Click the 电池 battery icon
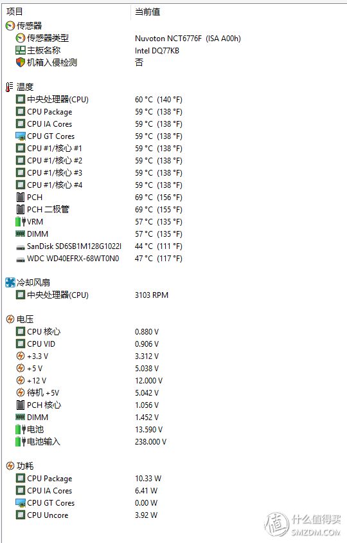The width and height of the screenshot is (347, 543). 21,429
